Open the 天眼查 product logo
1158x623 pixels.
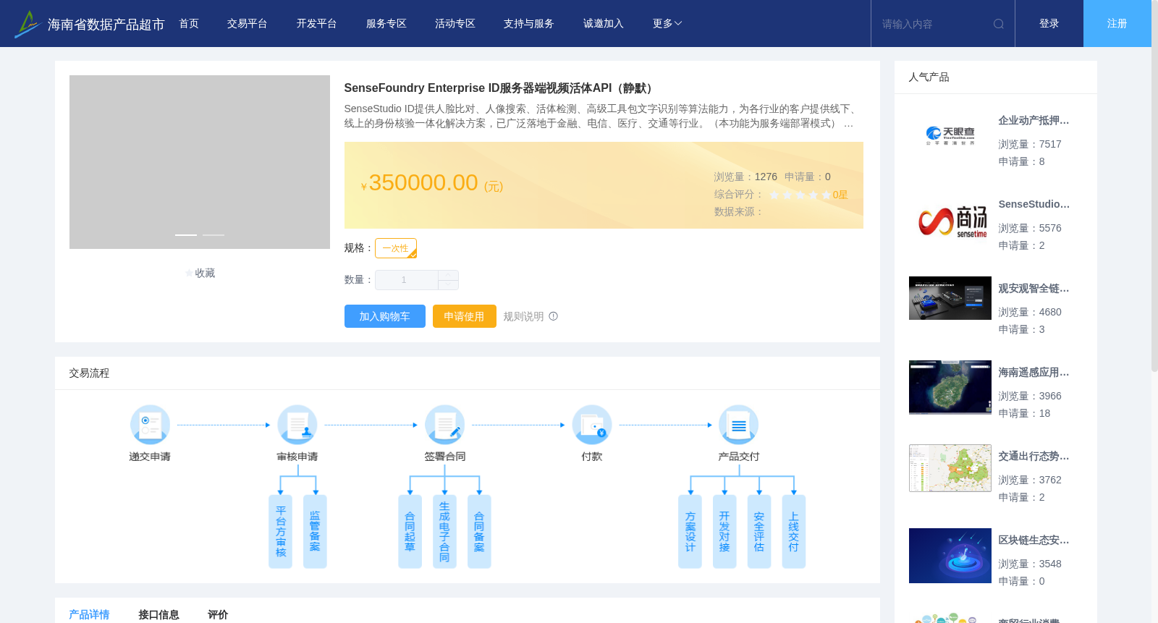point(950,135)
